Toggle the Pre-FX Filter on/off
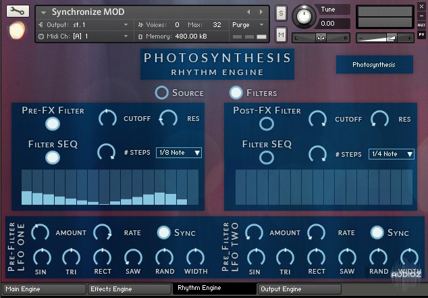Viewport: 428px width, 298px height. point(53,124)
